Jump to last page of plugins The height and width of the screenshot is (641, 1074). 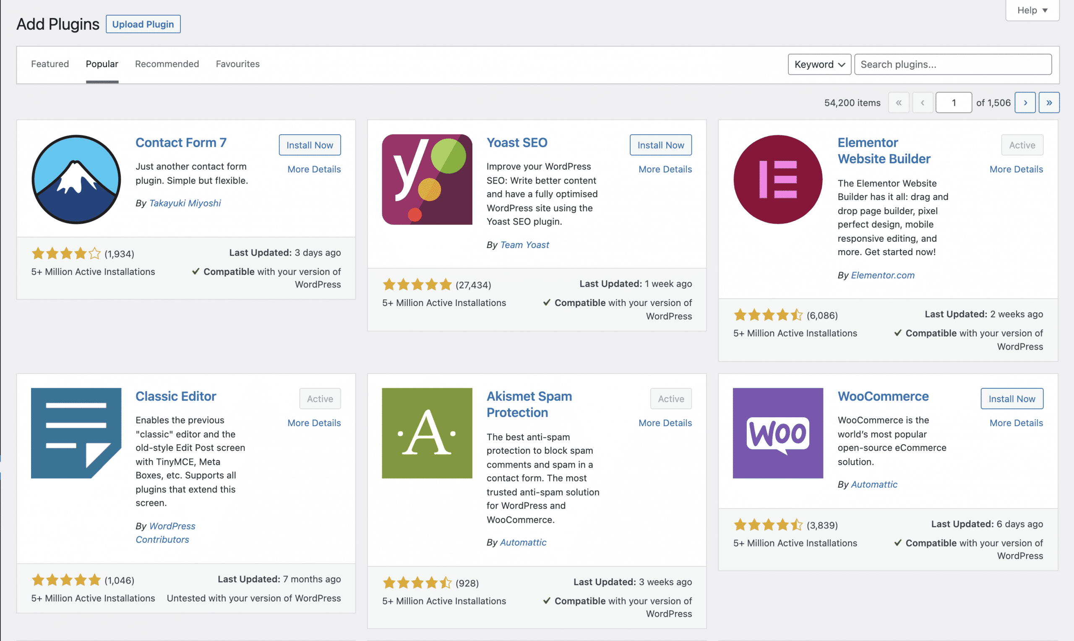(1049, 102)
